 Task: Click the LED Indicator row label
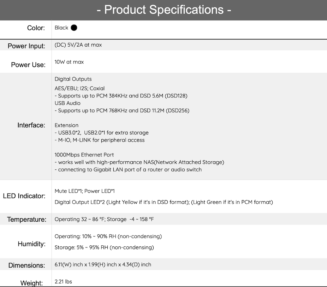pos(24,196)
